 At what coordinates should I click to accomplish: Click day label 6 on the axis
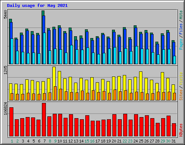pos(39,141)
